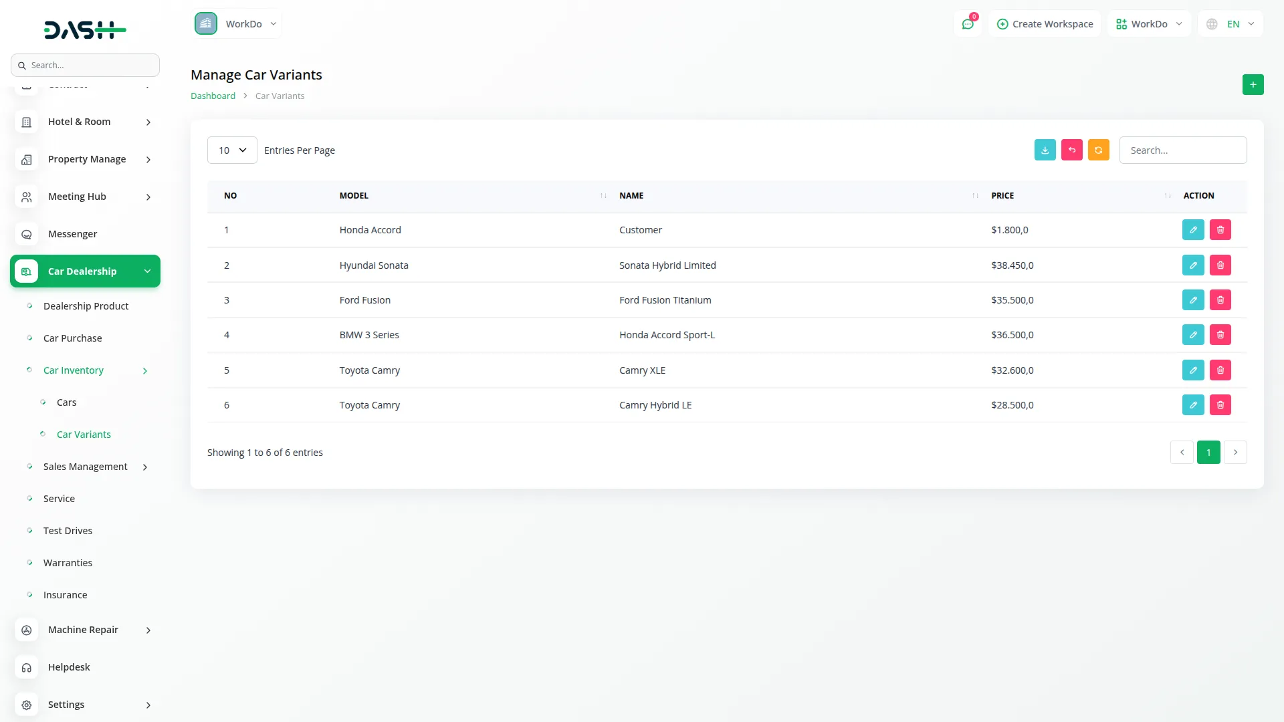Click the teal download export icon

point(1045,150)
